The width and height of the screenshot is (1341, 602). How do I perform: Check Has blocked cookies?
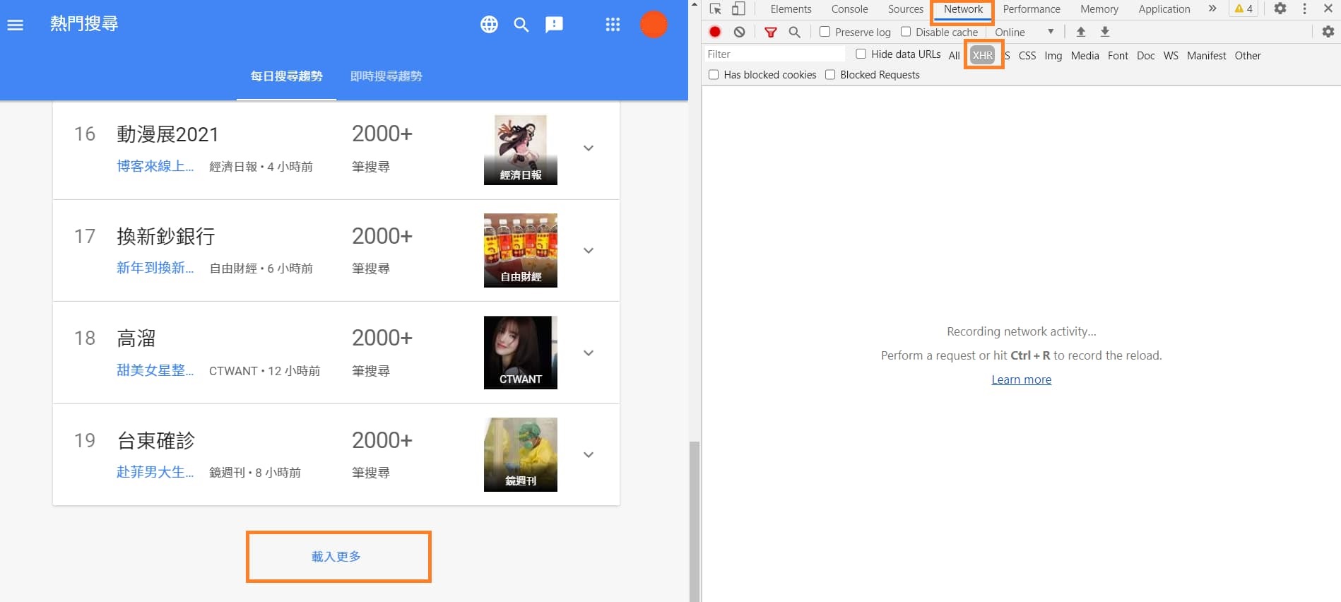tap(714, 75)
